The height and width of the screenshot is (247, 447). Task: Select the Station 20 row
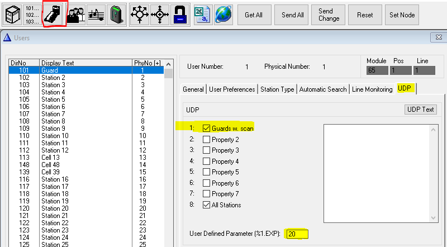87,208
